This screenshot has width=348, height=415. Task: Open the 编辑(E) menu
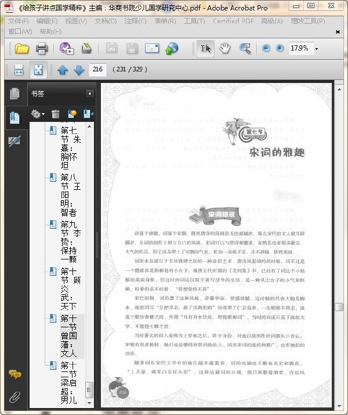(x=47, y=21)
